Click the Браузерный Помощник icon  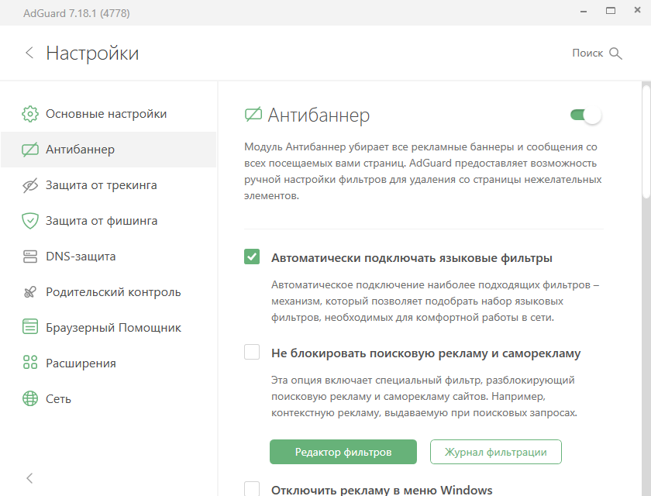[30, 326]
